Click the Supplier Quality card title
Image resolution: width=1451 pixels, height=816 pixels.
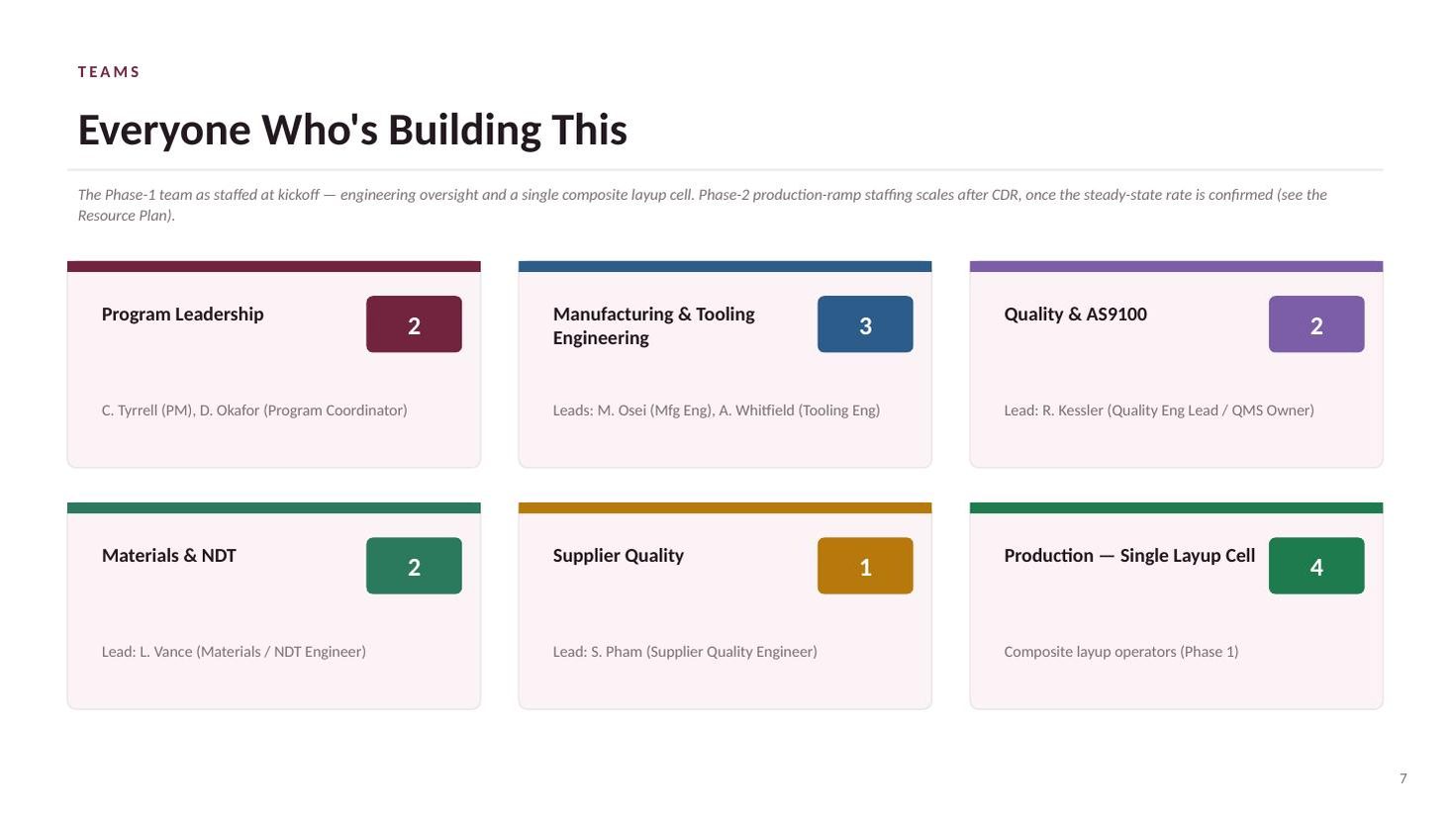click(x=618, y=556)
